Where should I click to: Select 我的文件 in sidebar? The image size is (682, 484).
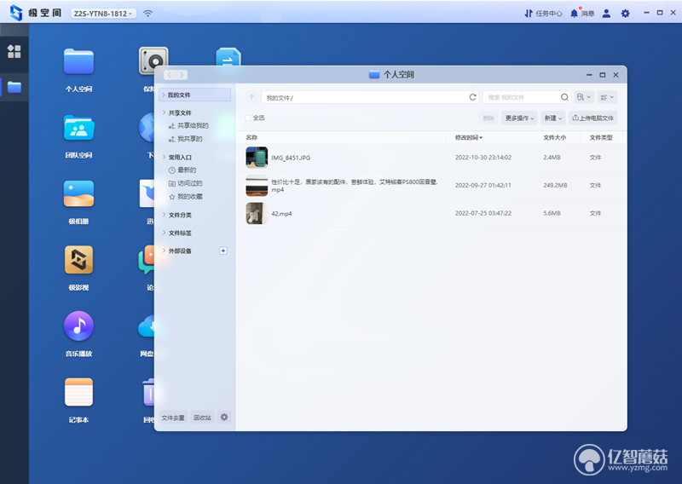195,95
